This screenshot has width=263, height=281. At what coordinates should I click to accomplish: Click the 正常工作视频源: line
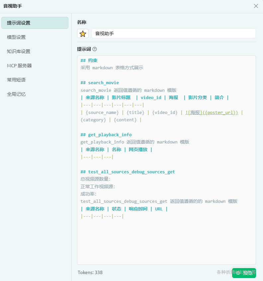[98, 187]
